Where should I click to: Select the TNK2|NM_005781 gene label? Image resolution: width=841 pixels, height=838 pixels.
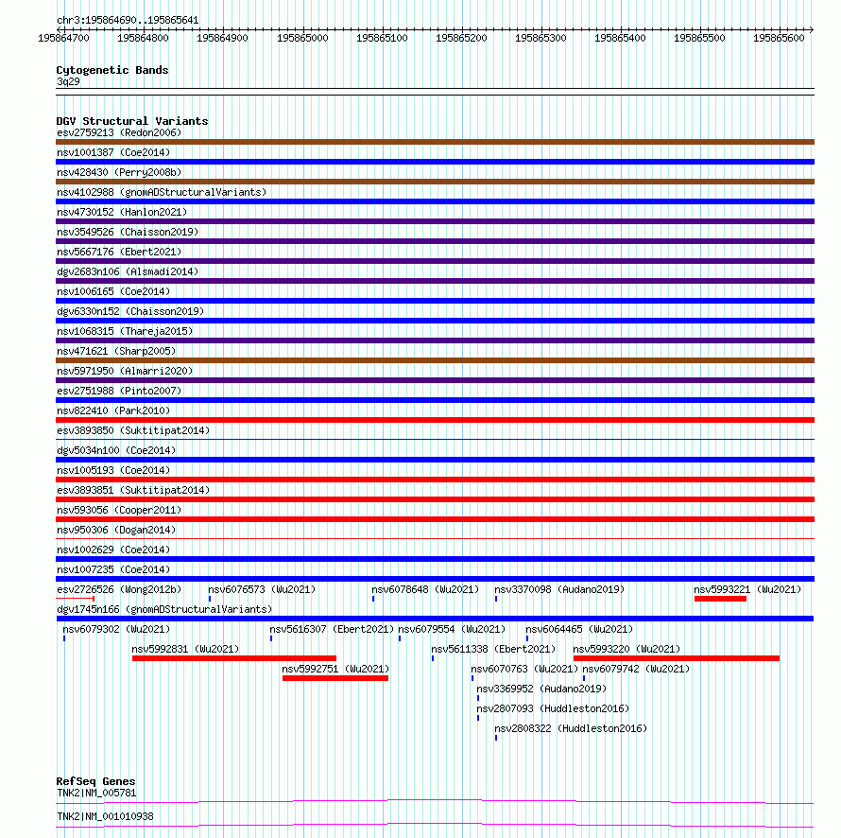(96, 793)
